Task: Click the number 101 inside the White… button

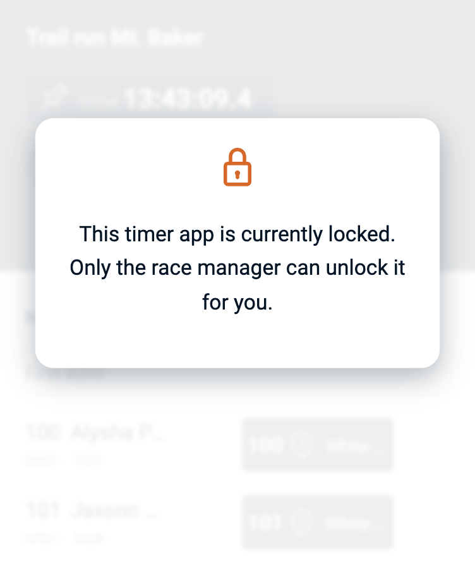Action: click(x=265, y=523)
